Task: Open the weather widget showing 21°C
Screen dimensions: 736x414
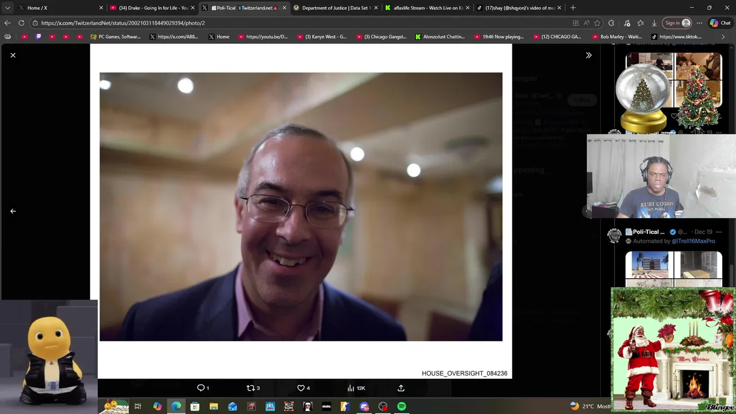Action: point(590,406)
